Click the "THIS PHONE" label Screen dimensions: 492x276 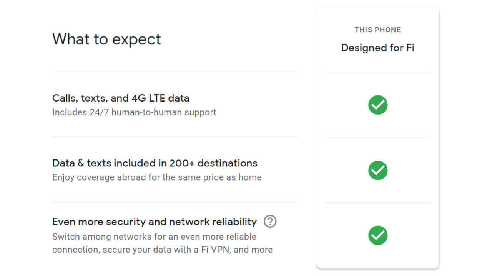[377, 30]
